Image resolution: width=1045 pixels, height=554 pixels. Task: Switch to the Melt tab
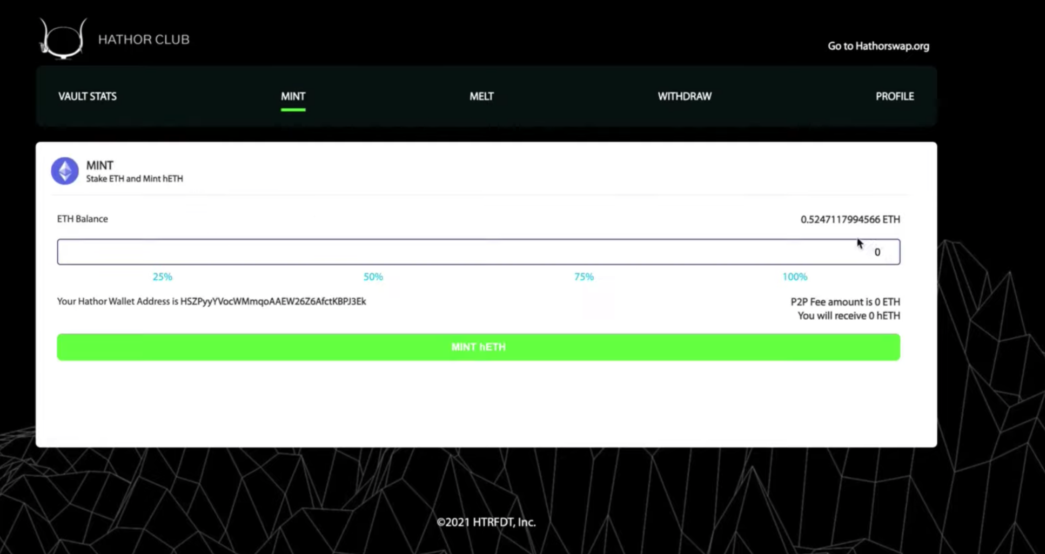coord(482,96)
